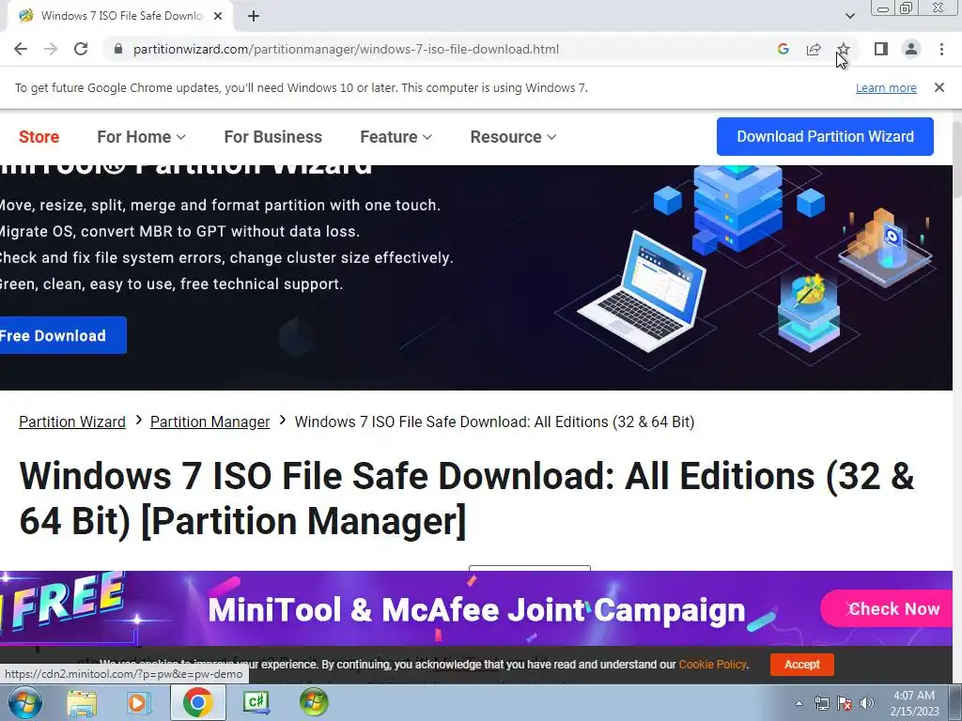Open the Partition Manager breadcrumb link
The height and width of the screenshot is (721, 962).
coord(209,422)
